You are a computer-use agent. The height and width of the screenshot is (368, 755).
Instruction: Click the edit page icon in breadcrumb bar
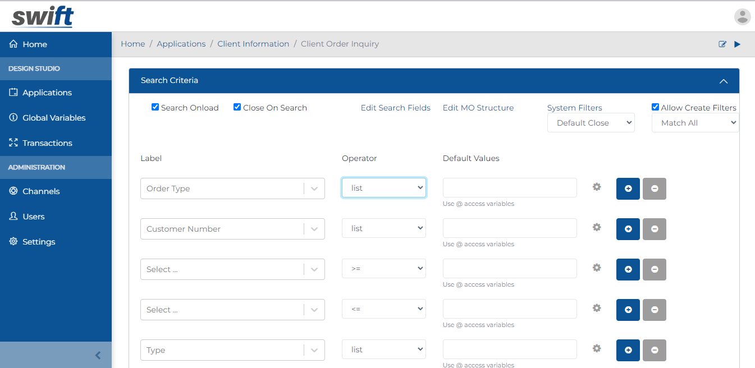pyautogui.click(x=722, y=44)
